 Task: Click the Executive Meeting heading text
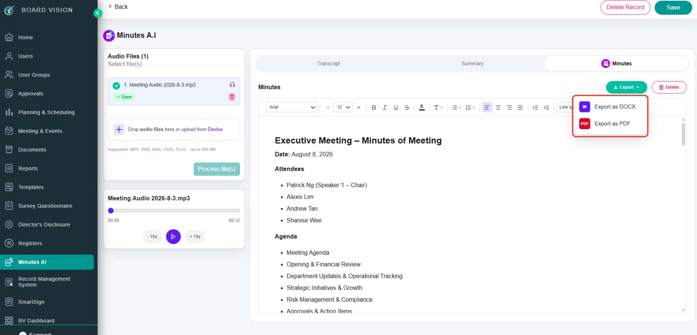358,140
